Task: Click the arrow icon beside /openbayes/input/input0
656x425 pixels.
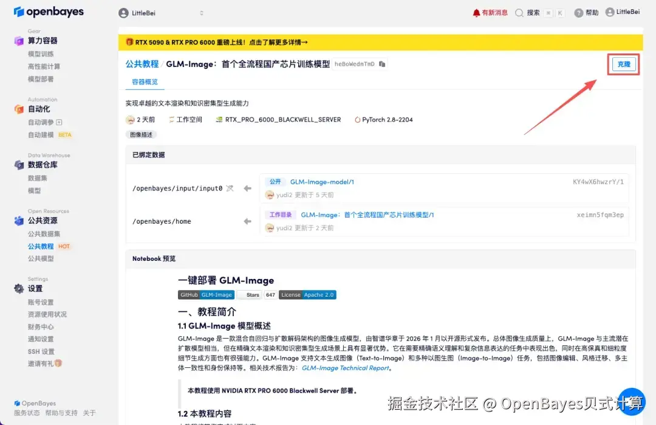Action: (248, 188)
